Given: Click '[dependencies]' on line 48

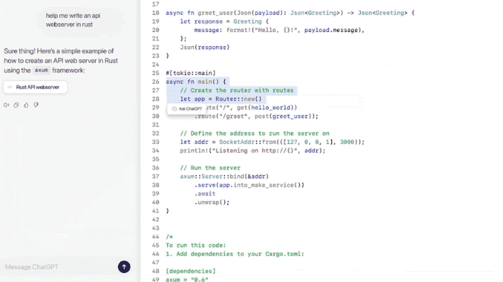Looking at the screenshot, I should pos(191,271).
